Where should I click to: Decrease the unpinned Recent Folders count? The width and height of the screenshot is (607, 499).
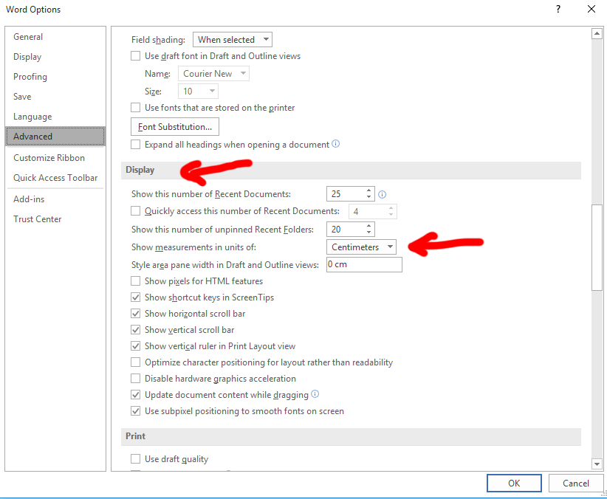click(x=368, y=233)
